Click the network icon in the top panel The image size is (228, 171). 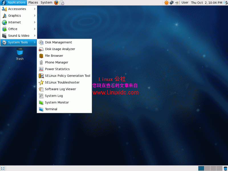(172, 3)
